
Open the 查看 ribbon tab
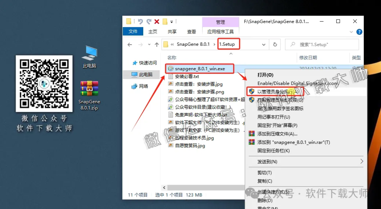click(x=192, y=32)
